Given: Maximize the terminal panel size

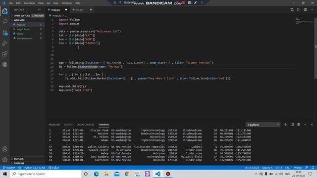Looking at the screenshot, I should click(x=305, y=125).
